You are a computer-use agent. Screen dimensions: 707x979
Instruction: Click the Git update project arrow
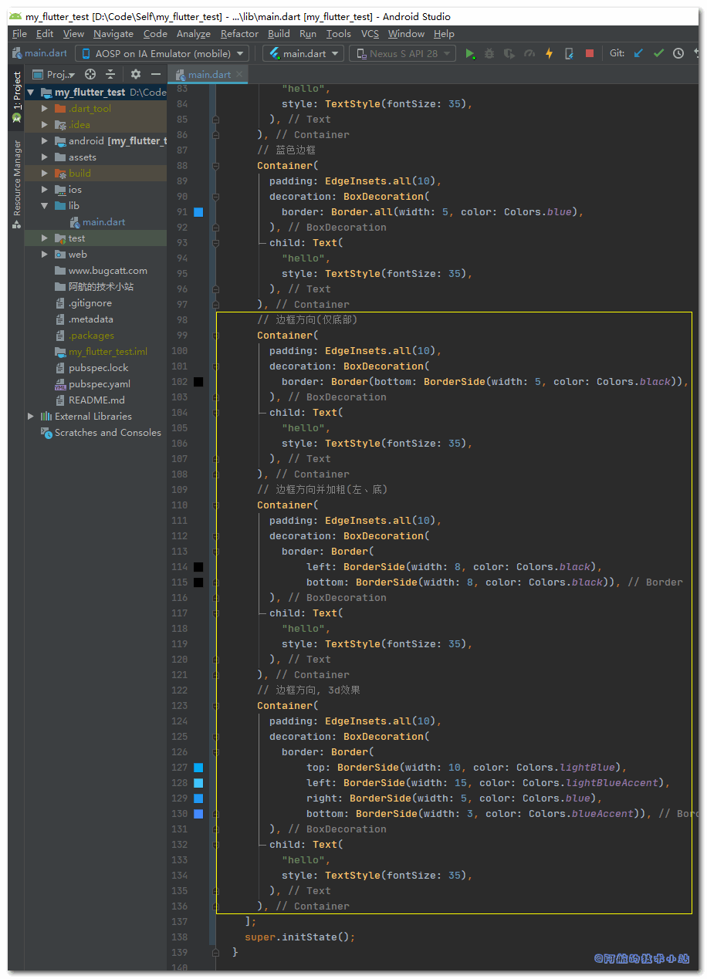638,53
